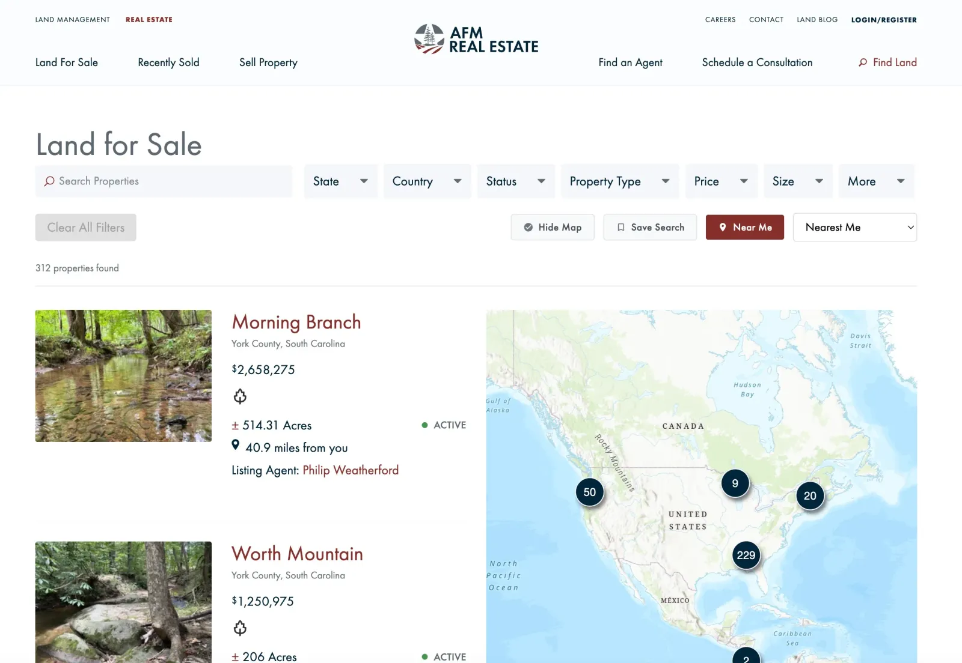Click the green ACTIVE status dot for Morning Branch
Screen dimensions: 962x663
coord(424,425)
